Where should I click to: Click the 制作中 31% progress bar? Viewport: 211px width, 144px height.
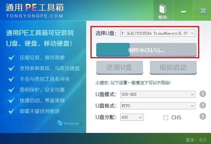[x=146, y=50]
